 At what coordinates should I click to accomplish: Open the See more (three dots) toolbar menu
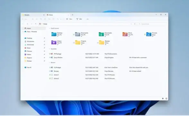88,19
